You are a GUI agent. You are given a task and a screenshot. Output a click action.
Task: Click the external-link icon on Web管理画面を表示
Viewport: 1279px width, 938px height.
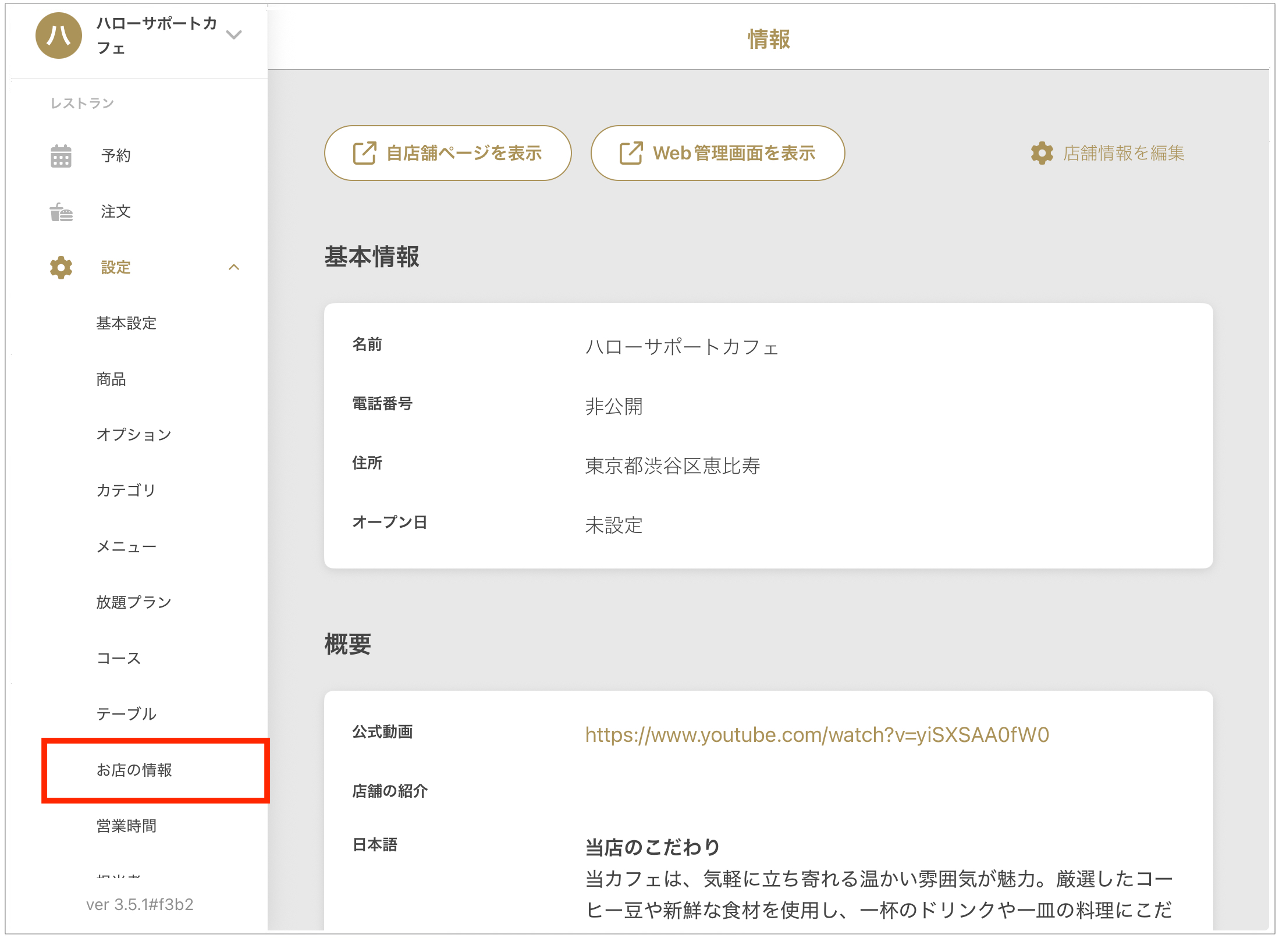pos(631,154)
